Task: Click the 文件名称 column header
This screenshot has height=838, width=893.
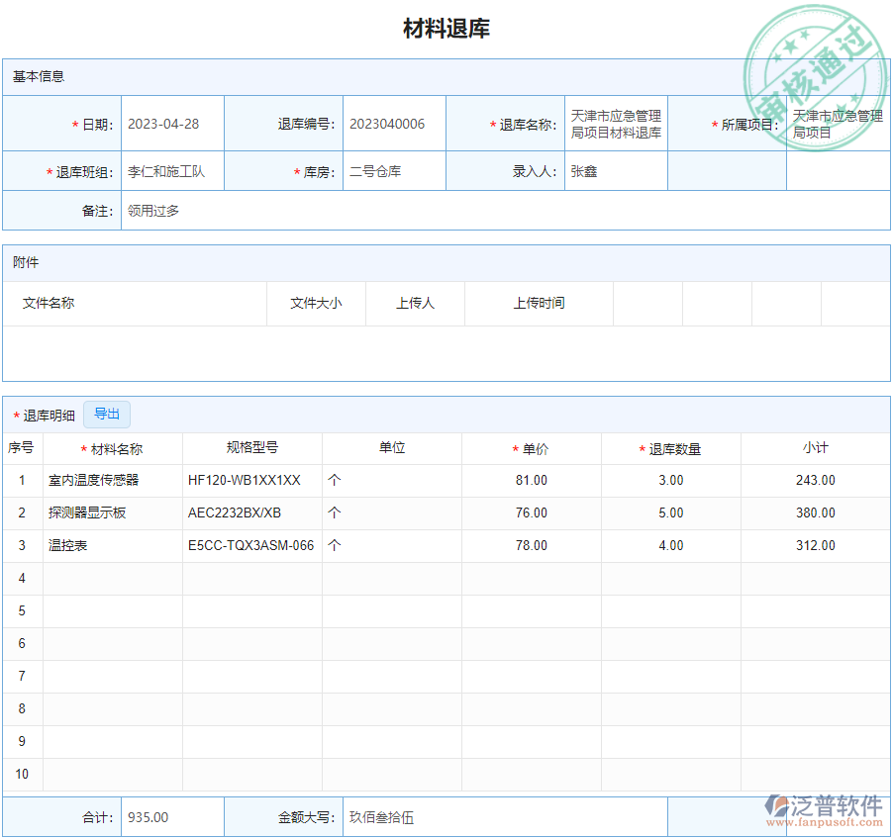Action: pyautogui.click(x=49, y=304)
